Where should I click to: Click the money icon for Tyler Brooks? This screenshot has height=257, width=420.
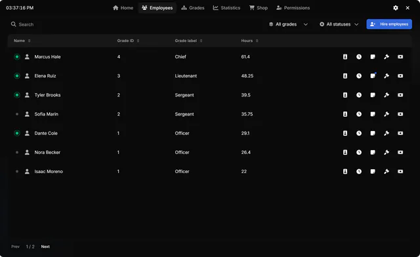(400, 95)
